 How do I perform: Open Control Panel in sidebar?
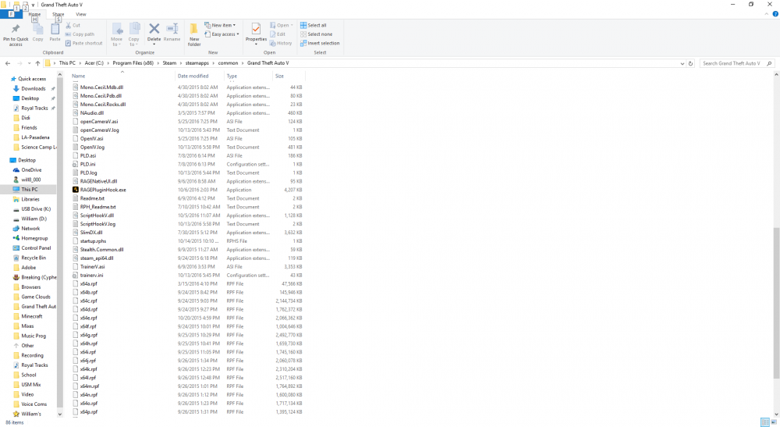pos(36,247)
